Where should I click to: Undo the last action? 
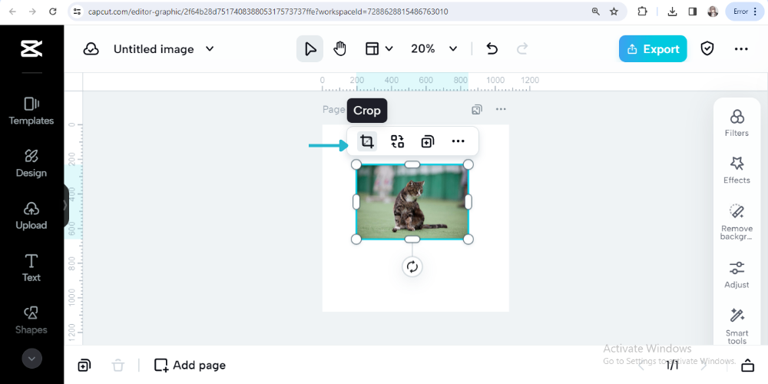(x=492, y=48)
